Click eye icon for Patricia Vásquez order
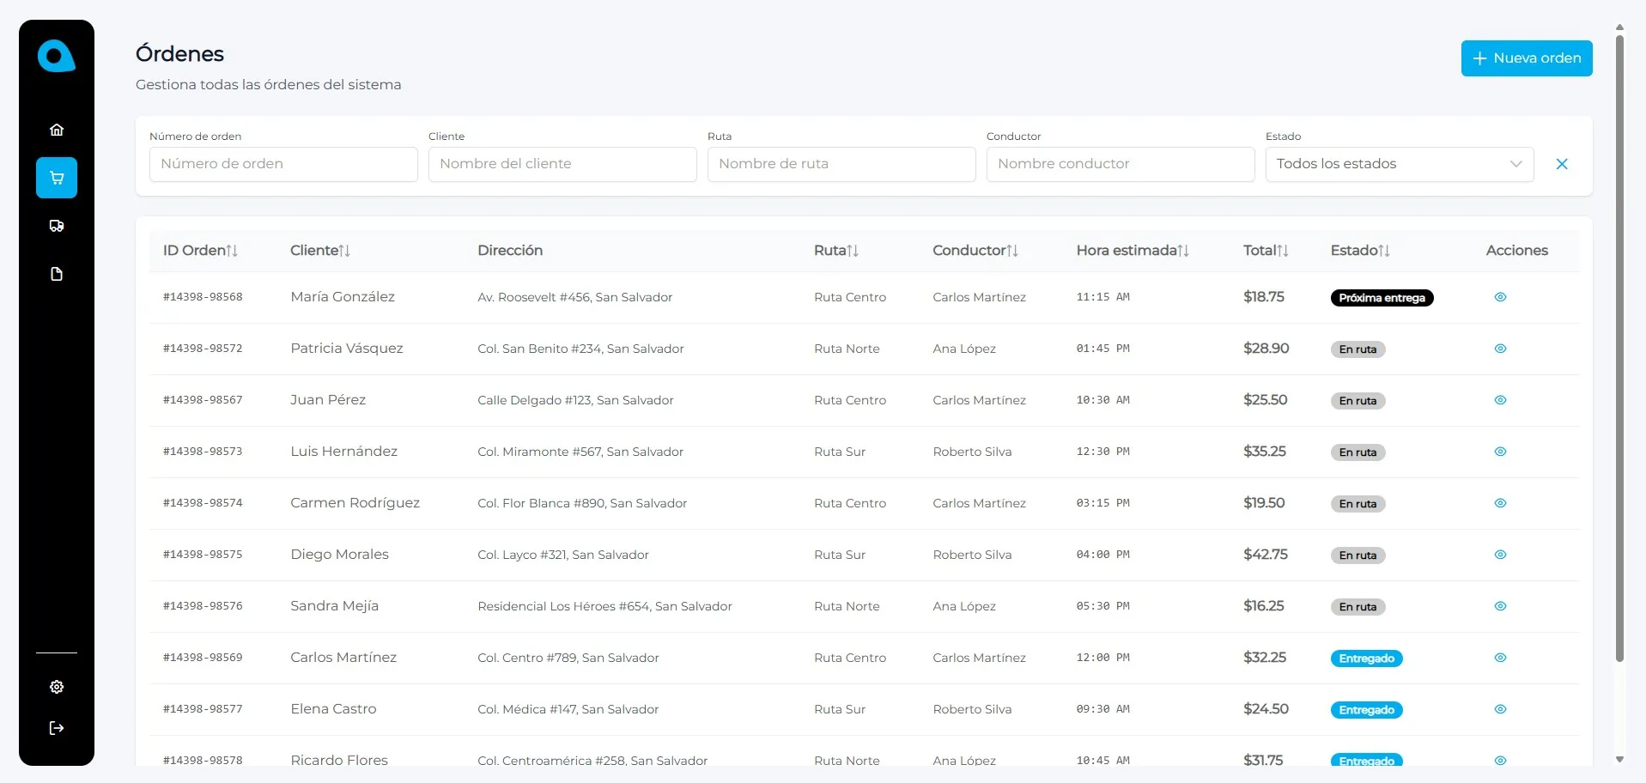The height and width of the screenshot is (783, 1646). (x=1500, y=349)
